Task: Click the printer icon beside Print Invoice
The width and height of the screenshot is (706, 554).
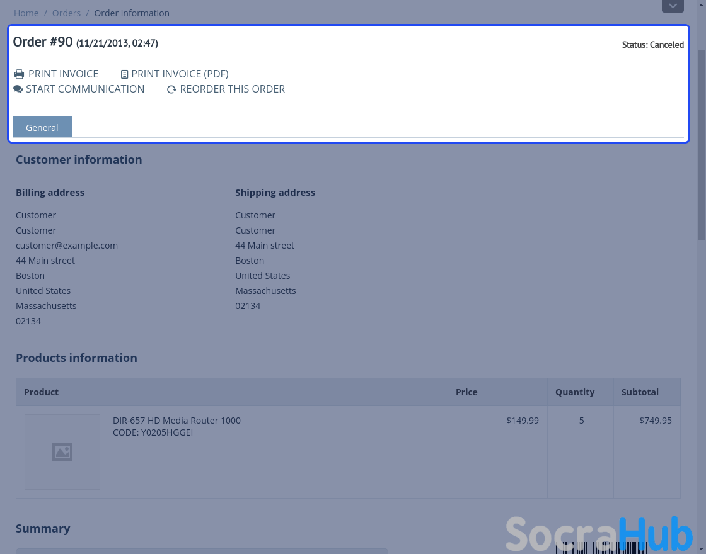Action: (20, 74)
